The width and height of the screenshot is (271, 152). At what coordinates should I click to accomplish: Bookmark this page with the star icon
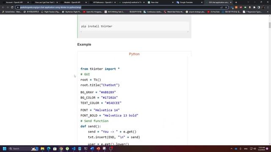tap(226, 8)
